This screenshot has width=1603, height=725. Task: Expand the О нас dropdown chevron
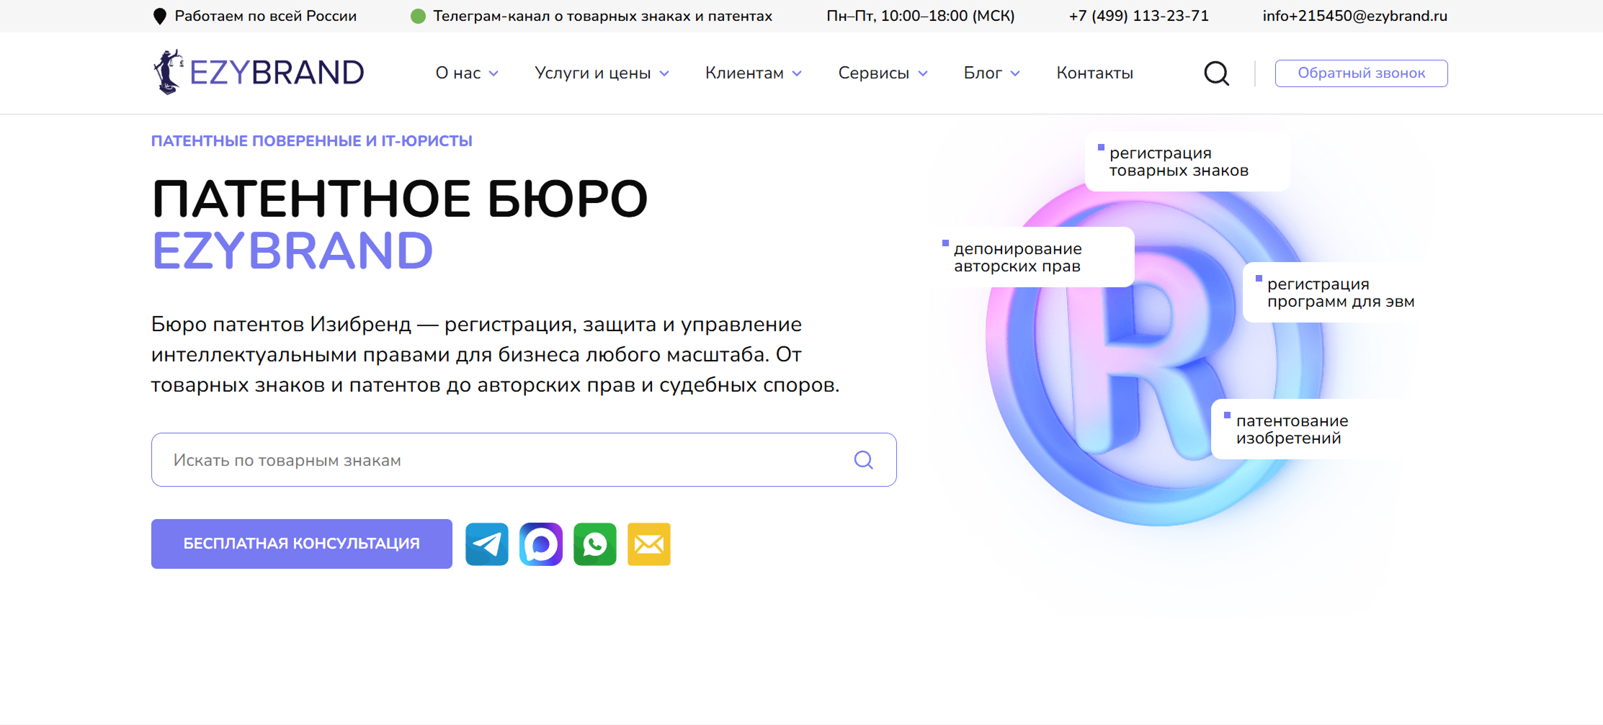pyautogui.click(x=494, y=73)
